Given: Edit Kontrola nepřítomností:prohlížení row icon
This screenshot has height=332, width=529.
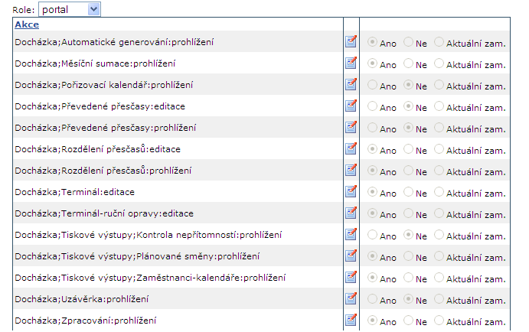Looking at the screenshot, I should [351, 234].
